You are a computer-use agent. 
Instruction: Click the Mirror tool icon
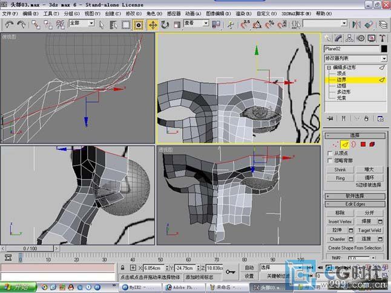pyautogui.click(x=356, y=25)
